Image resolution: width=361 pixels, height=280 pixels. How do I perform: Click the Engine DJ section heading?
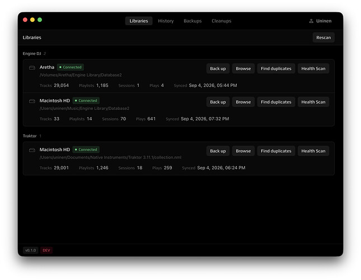click(x=32, y=53)
